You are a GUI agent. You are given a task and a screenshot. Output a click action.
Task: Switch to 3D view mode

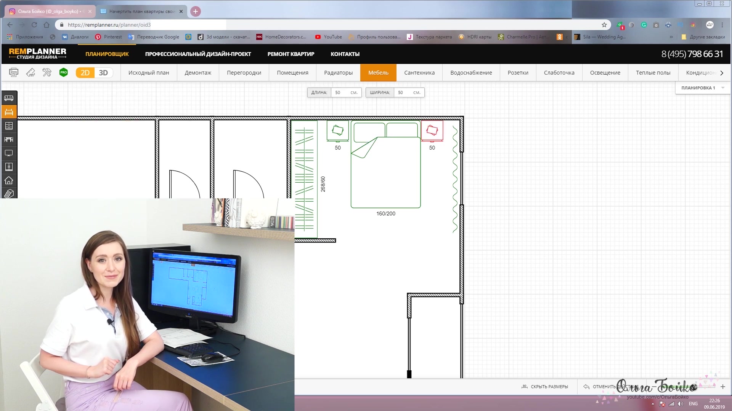click(103, 73)
